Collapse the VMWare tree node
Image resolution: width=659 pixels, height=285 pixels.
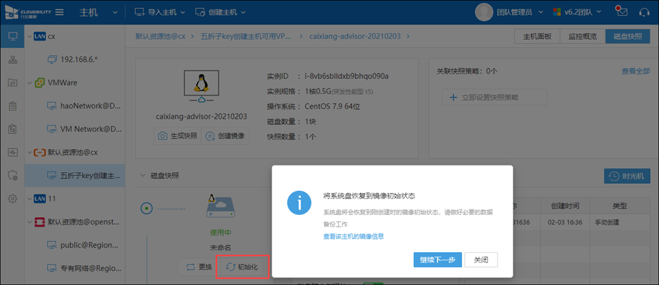[29, 83]
